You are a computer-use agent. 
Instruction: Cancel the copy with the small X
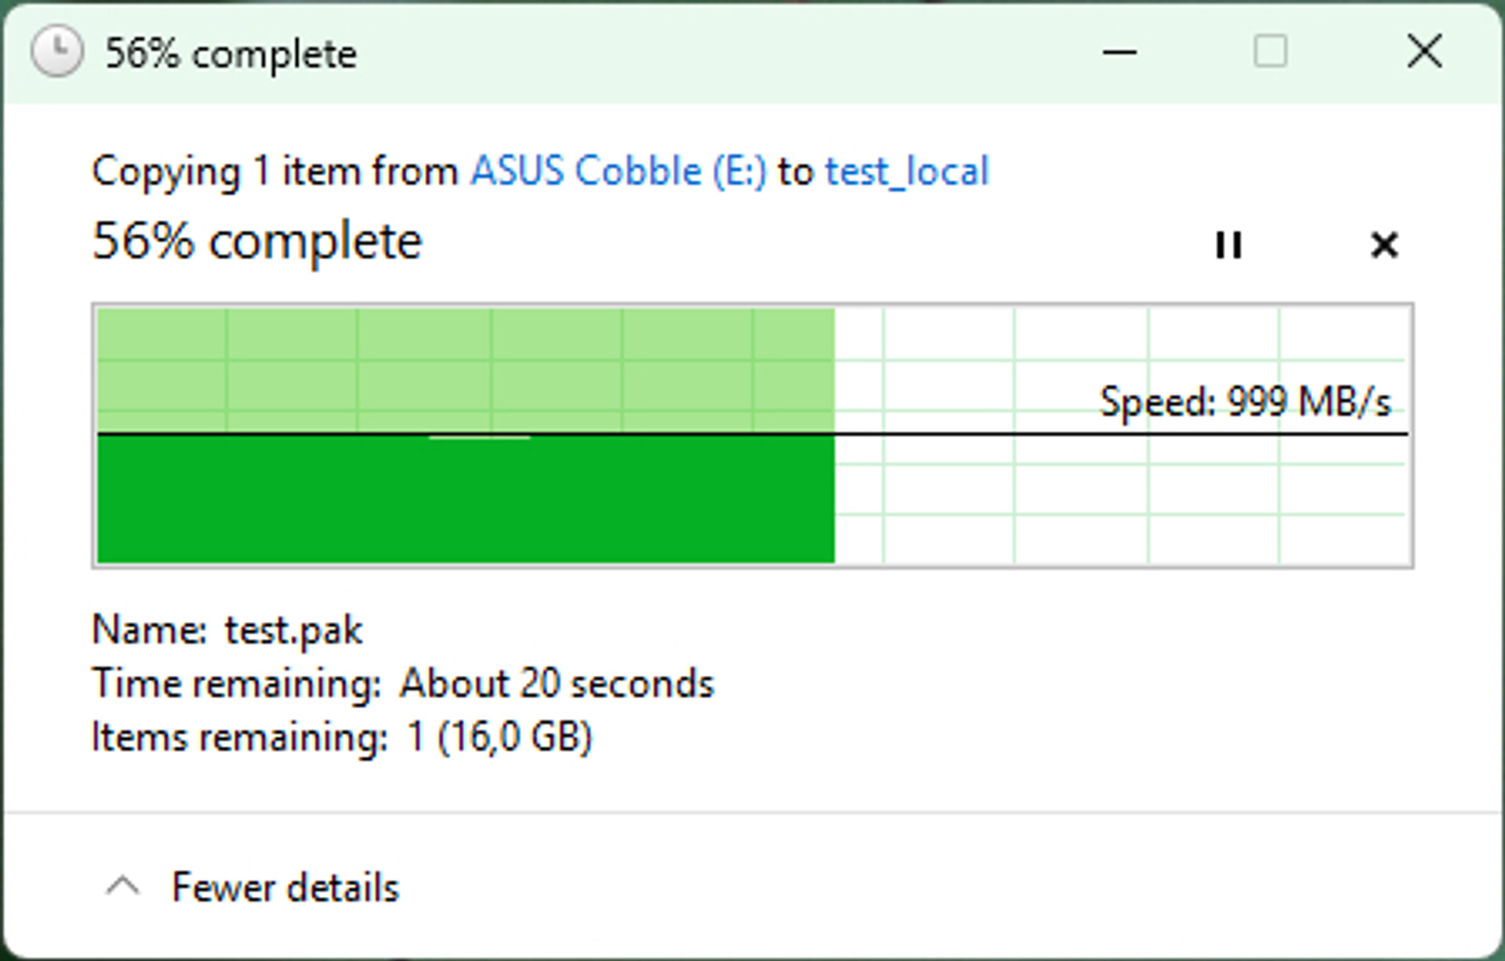click(x=1384, y=245)
